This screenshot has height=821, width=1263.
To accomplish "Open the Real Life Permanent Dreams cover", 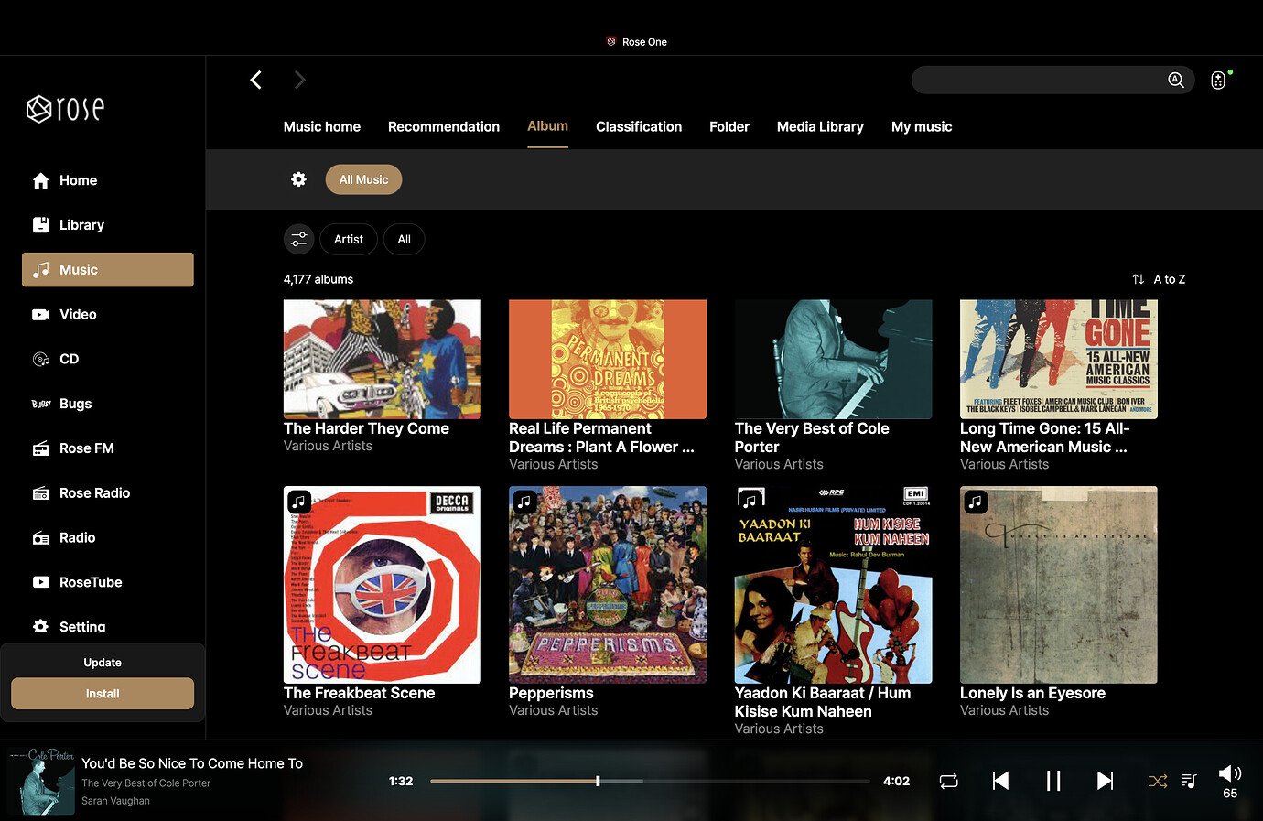I will pos(608,360).
